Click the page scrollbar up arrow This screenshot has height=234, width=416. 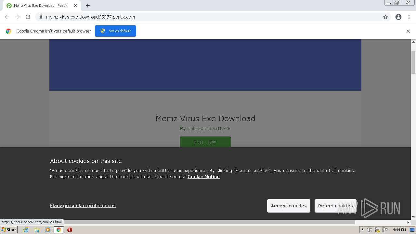(x=413, y=42)
